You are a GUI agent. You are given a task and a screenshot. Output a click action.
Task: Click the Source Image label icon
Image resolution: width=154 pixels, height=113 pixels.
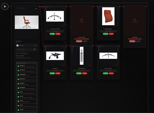point(17,8)
